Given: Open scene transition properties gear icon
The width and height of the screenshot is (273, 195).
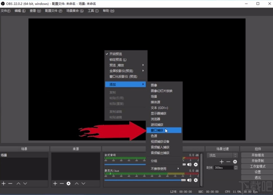Looking at the screenshot, I should click(235, 162).
